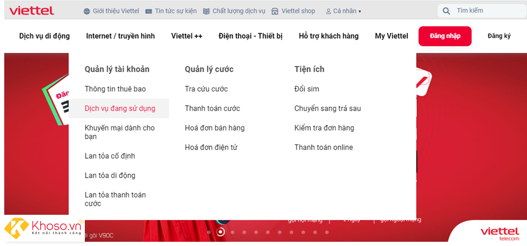Viewport: 527px width, 246px height.
Task: Select Đổi sim
Action: (307, 89)
